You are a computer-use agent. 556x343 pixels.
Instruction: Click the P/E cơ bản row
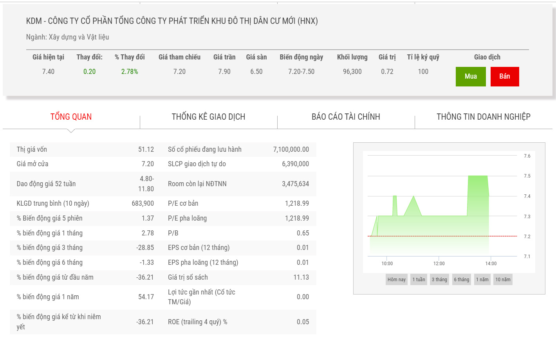(x=238, y=203)
